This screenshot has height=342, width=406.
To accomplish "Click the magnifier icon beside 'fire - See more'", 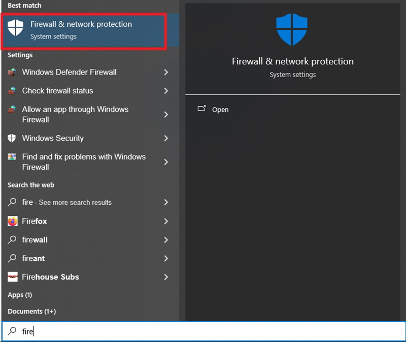I will click(12, 202).
